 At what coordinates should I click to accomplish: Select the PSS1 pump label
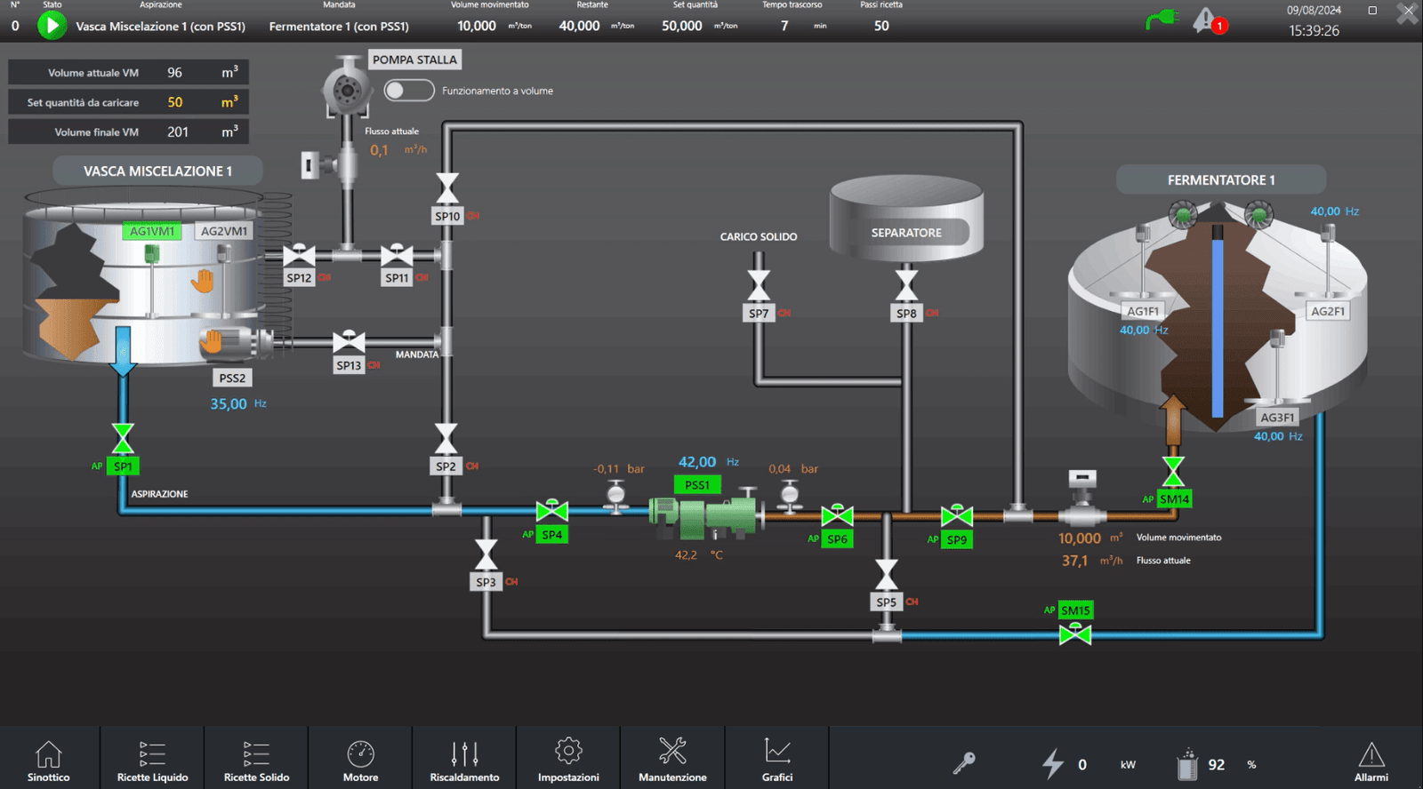pyautogui.click(x=697, y=485)
